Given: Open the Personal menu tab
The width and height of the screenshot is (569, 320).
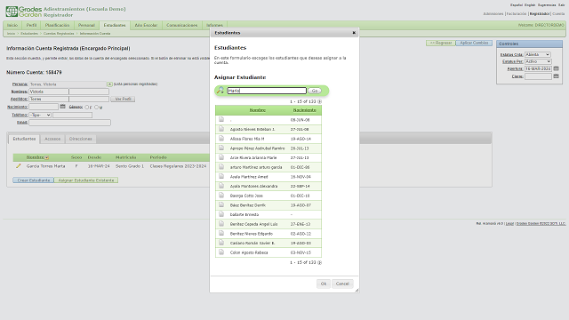Looking at the screenshot, I should 86,25.
